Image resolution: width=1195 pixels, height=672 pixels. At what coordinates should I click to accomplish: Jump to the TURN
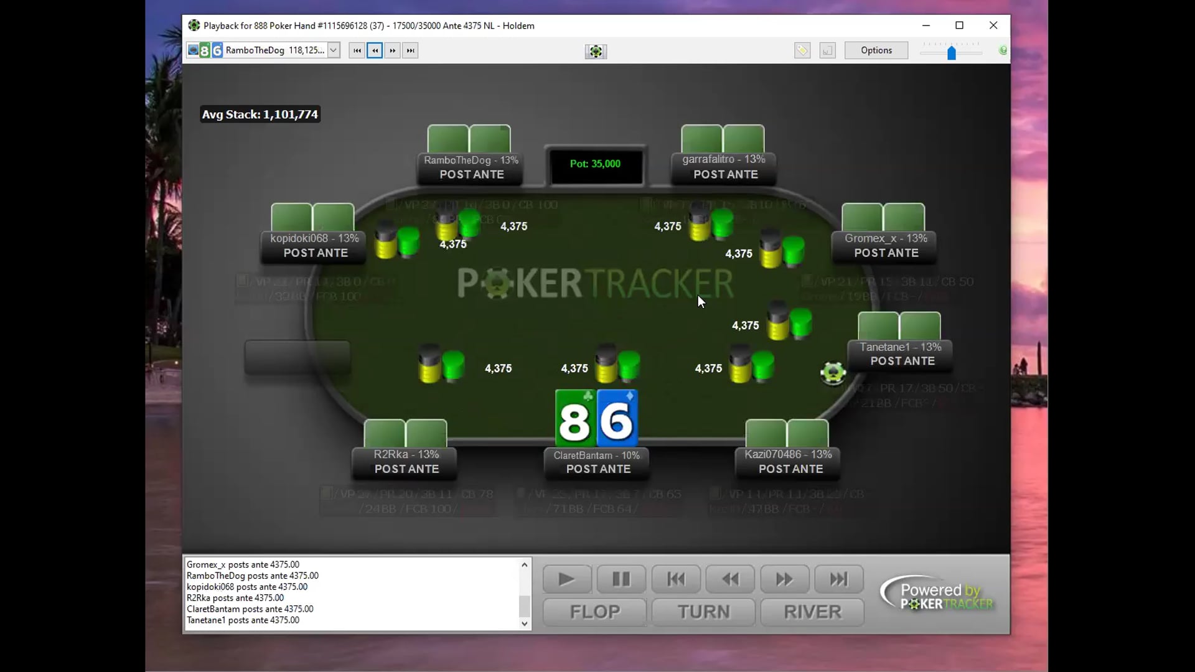pos(704,612)
